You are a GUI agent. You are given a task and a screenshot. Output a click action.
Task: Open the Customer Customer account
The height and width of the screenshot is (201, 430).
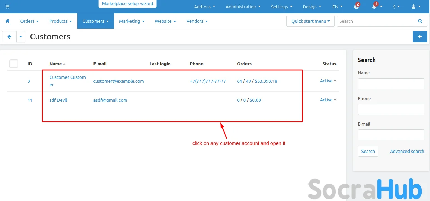pos(68,81)
